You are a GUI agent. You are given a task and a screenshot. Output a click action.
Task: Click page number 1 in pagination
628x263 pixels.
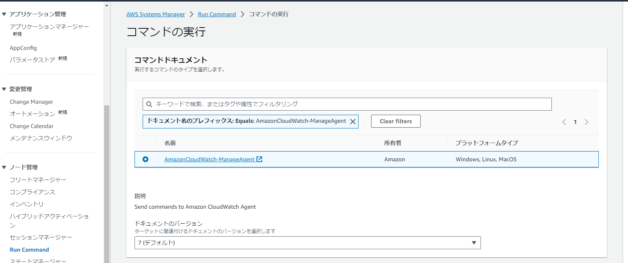point(575,122)
